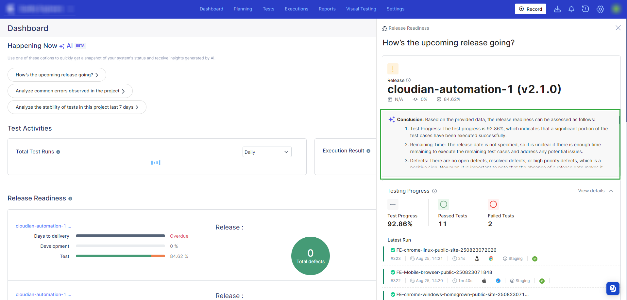
Task: Open the history clock icon
Action: [x=585, y=9]
